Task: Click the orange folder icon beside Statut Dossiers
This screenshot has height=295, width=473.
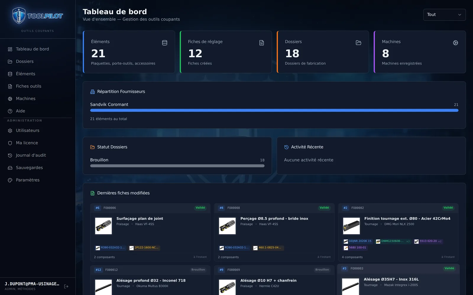Action: tap(93, 147)
